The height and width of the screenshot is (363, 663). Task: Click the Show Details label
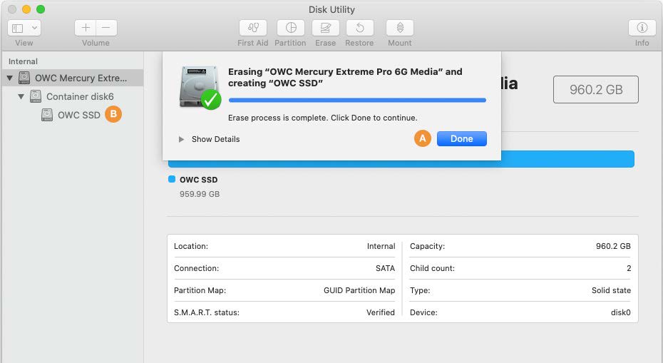click(215, 139)
